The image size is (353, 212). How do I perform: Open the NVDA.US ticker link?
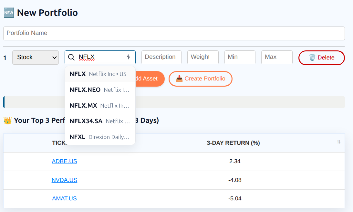[x=64, y=180]
